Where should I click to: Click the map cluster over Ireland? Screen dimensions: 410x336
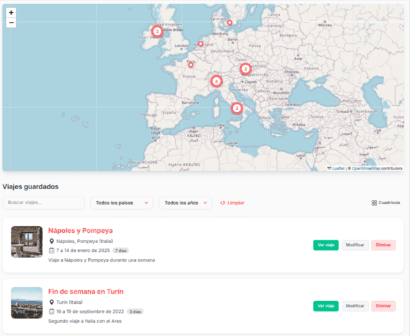point(157,31)
